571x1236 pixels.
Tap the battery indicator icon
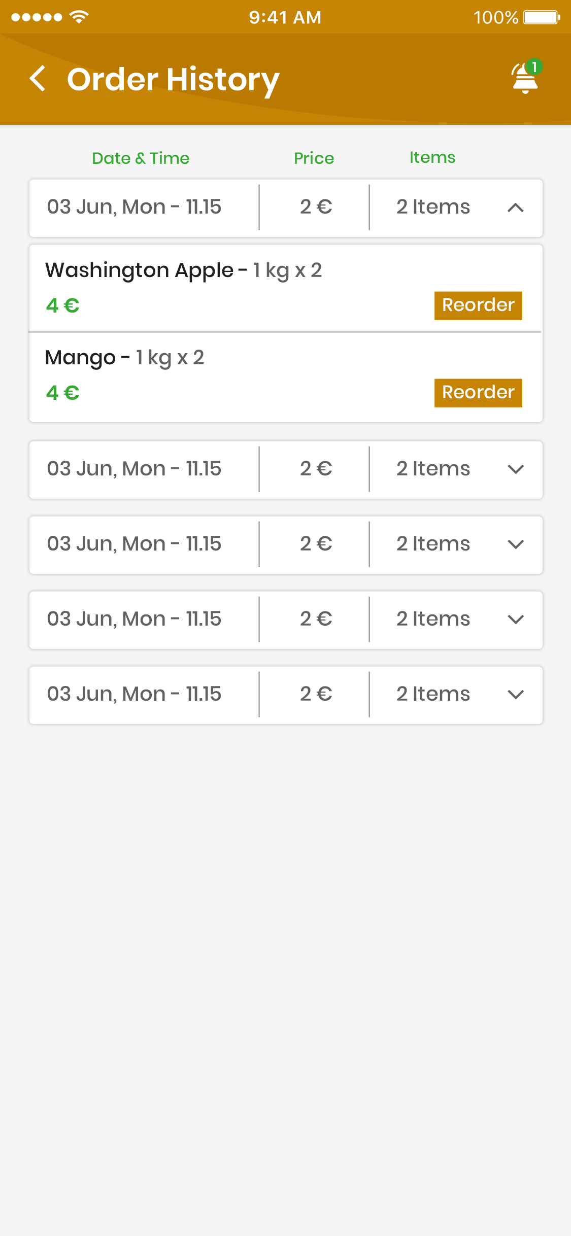(x=541, y=17)
